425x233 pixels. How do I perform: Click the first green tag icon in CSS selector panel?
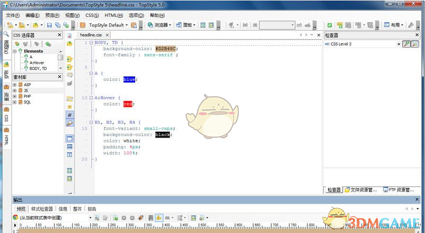click(x=18, y=44)
